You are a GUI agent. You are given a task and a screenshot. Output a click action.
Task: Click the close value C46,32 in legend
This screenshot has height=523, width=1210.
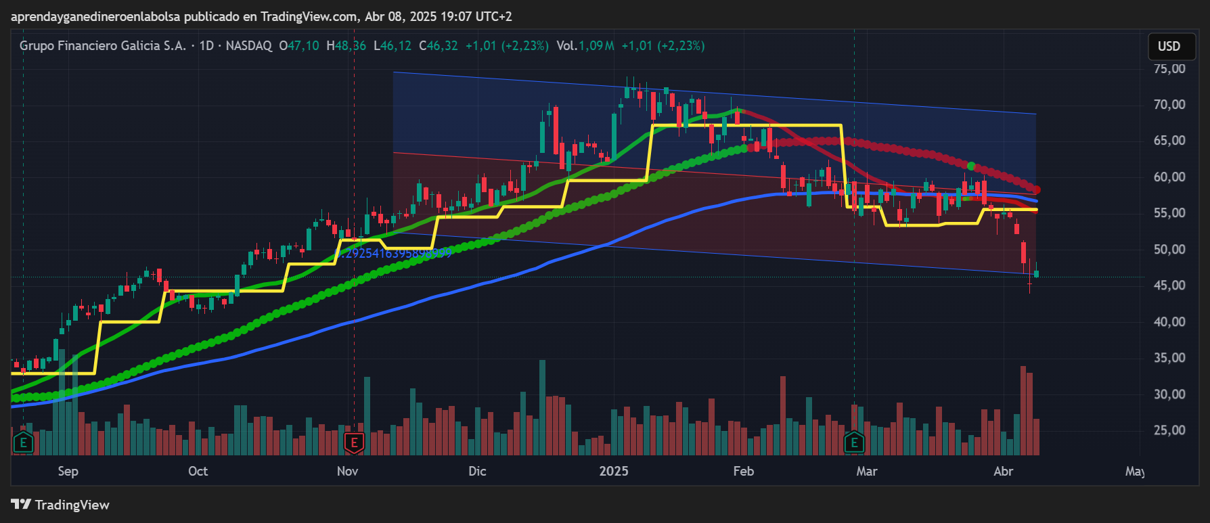tap(439, 46)
